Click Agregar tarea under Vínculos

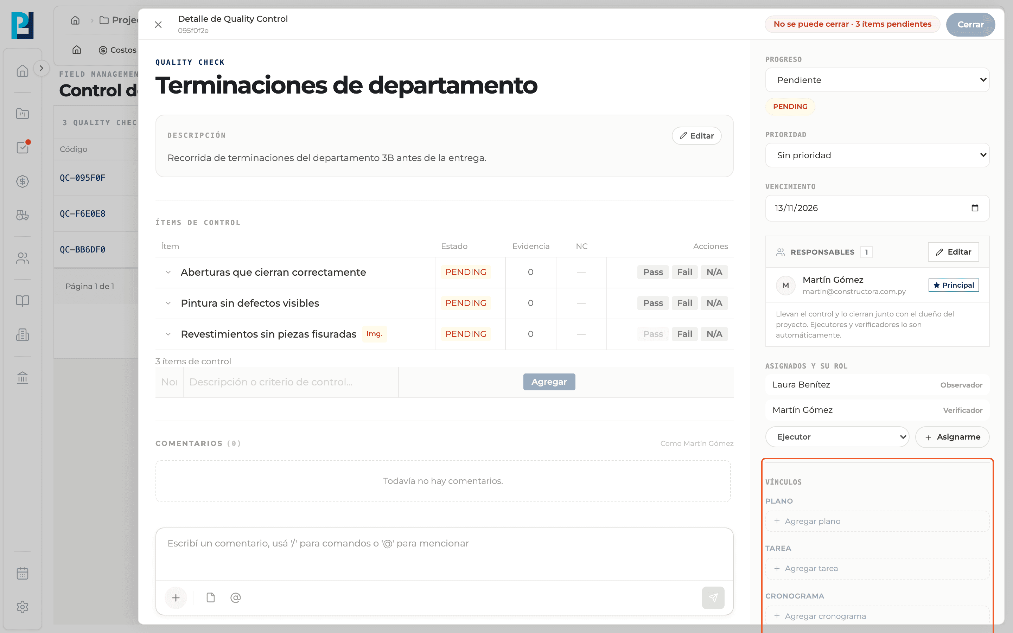coord(877,569)
